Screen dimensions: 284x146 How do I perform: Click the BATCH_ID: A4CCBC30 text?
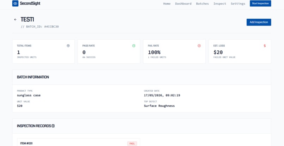40,27
